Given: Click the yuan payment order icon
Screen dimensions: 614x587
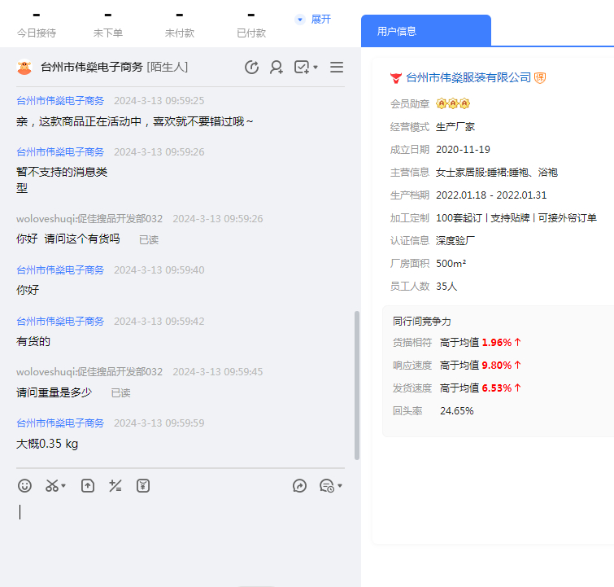Looking at the screenshot, I should pyautogui.click(x=143, y=486).
